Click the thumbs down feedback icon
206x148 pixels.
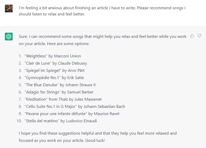(x=199, y=36)
